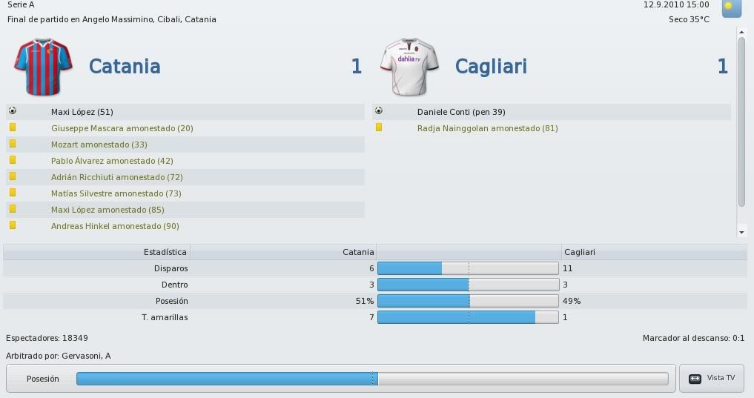Click the goal ball icon beside Daniele Conti
The width and height of the screenshot is (754, 398).
[379, 111]
